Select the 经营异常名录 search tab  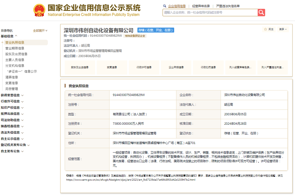click(x=201, y=6)
